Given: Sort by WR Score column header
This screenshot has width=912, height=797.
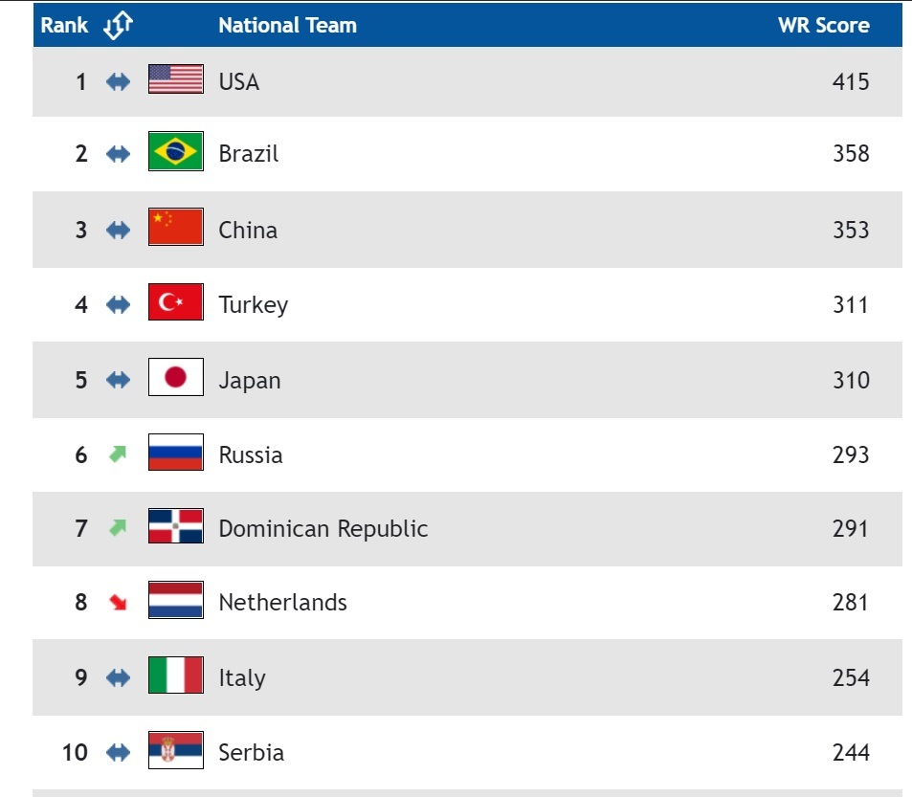Looking at the screenshot, I should pos(823,26).
